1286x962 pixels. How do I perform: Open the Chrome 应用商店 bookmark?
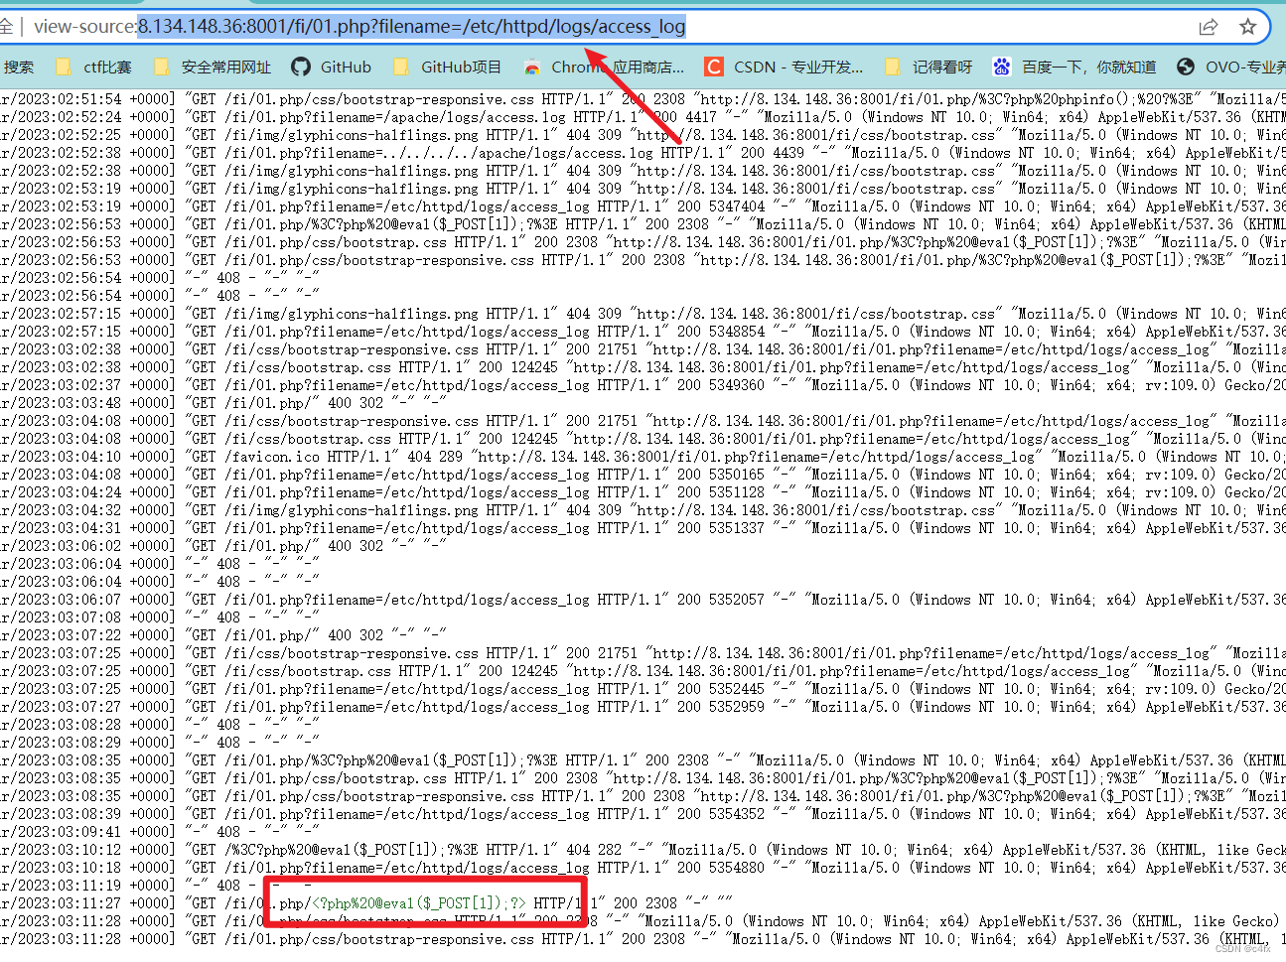point(604,67)
